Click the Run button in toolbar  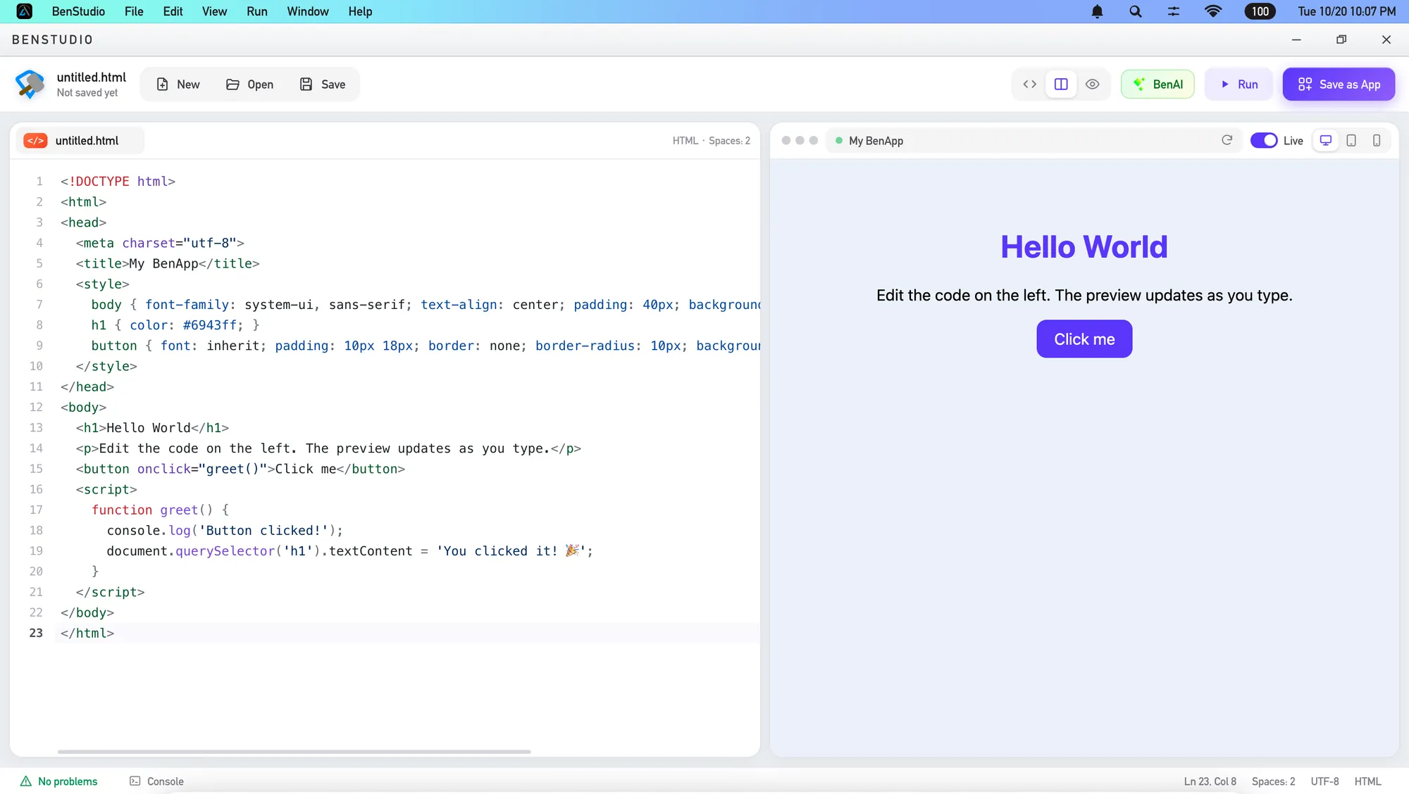[1239, 84]
